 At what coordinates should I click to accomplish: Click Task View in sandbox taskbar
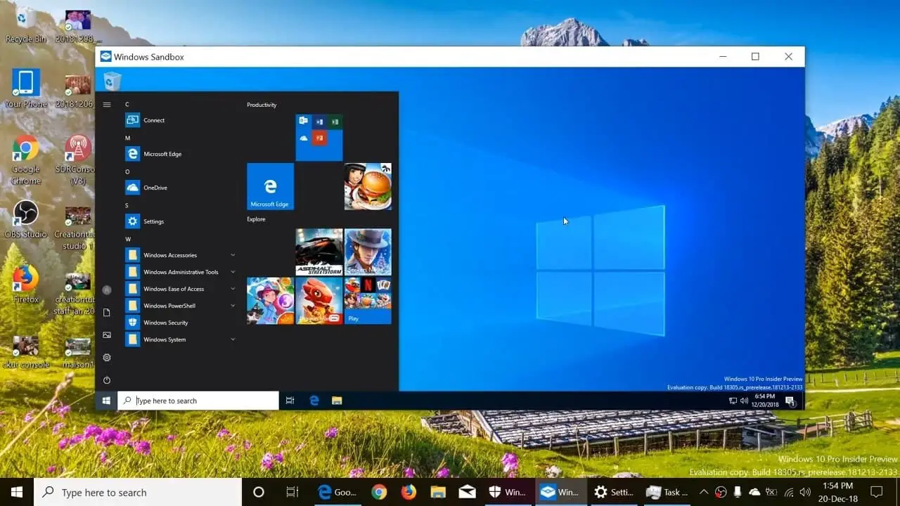click(290, 401)
